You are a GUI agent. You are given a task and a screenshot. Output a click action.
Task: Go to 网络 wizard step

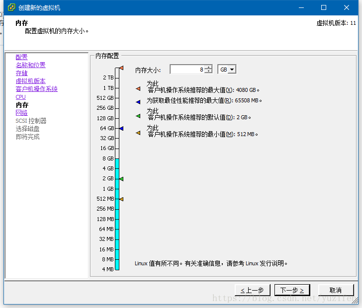22,113
